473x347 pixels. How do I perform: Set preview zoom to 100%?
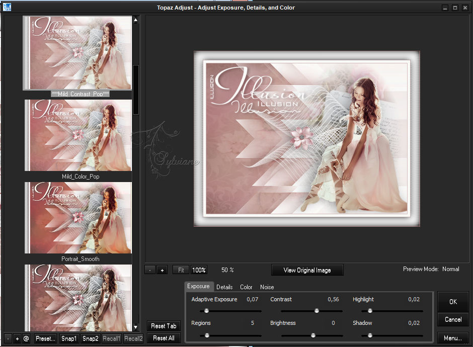[x=199, y=270]
